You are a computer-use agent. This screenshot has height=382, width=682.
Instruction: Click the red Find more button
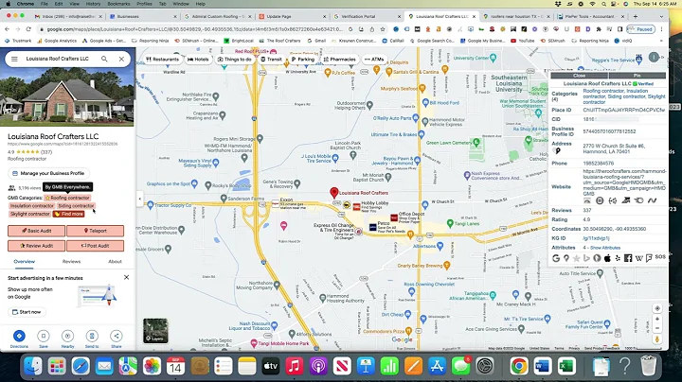click(69, 214)
